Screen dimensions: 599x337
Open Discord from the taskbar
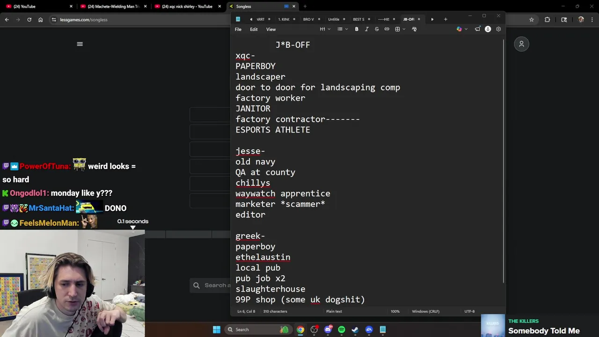(328, 330)
